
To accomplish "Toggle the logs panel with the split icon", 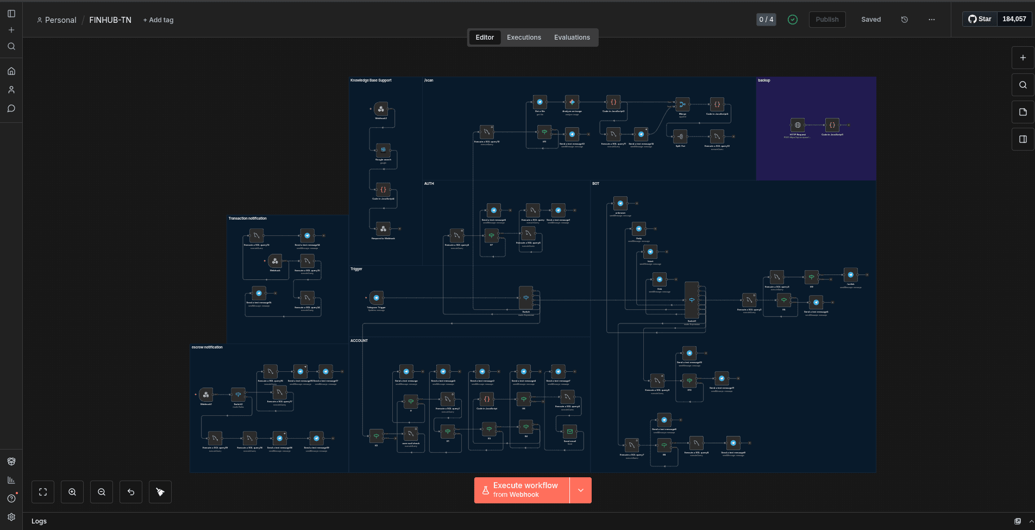I will pyautogui.click(x=1023, y=139).
